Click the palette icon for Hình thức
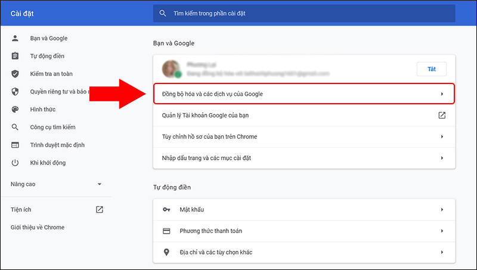The width and height of the screenshot is (477, 270). 15,110
